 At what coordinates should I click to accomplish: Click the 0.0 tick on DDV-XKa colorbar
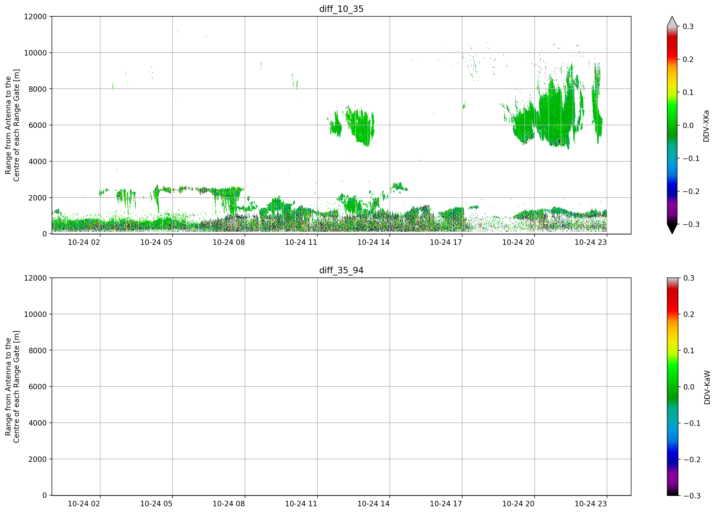pos(688,126)
